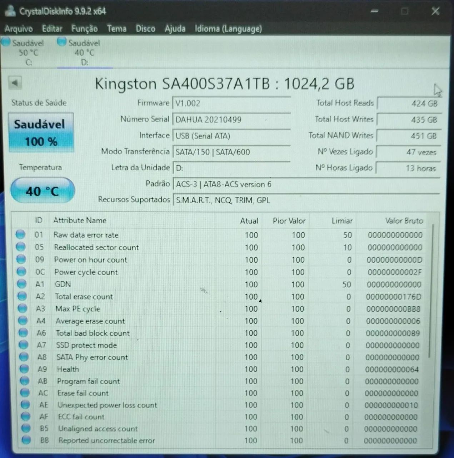454x458 pixels.
Task: Select raw value 000000000064 in Health row
Action: tap(392, 369)
